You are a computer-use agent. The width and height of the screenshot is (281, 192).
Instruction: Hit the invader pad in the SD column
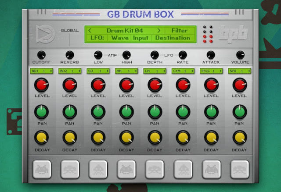coord(98,169)
